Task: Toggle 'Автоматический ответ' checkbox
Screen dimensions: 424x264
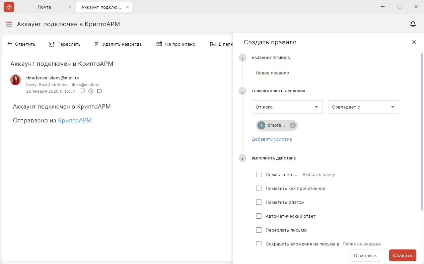Action: (259, 216)
